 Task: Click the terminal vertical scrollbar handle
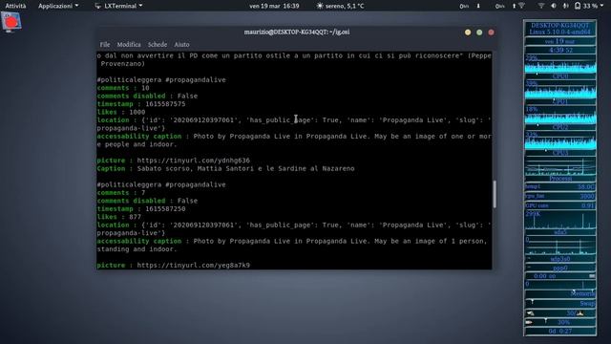click(x=495, y=194)
